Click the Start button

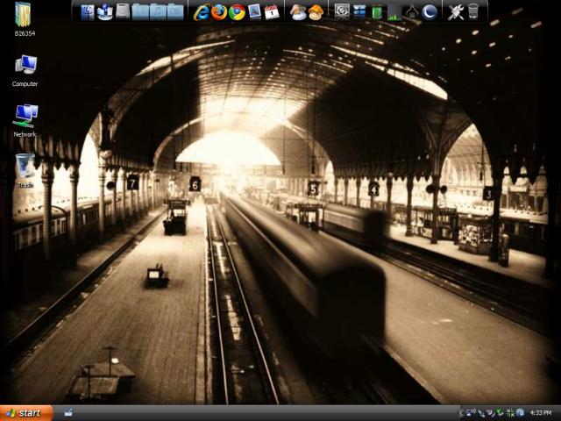[26, 413]
